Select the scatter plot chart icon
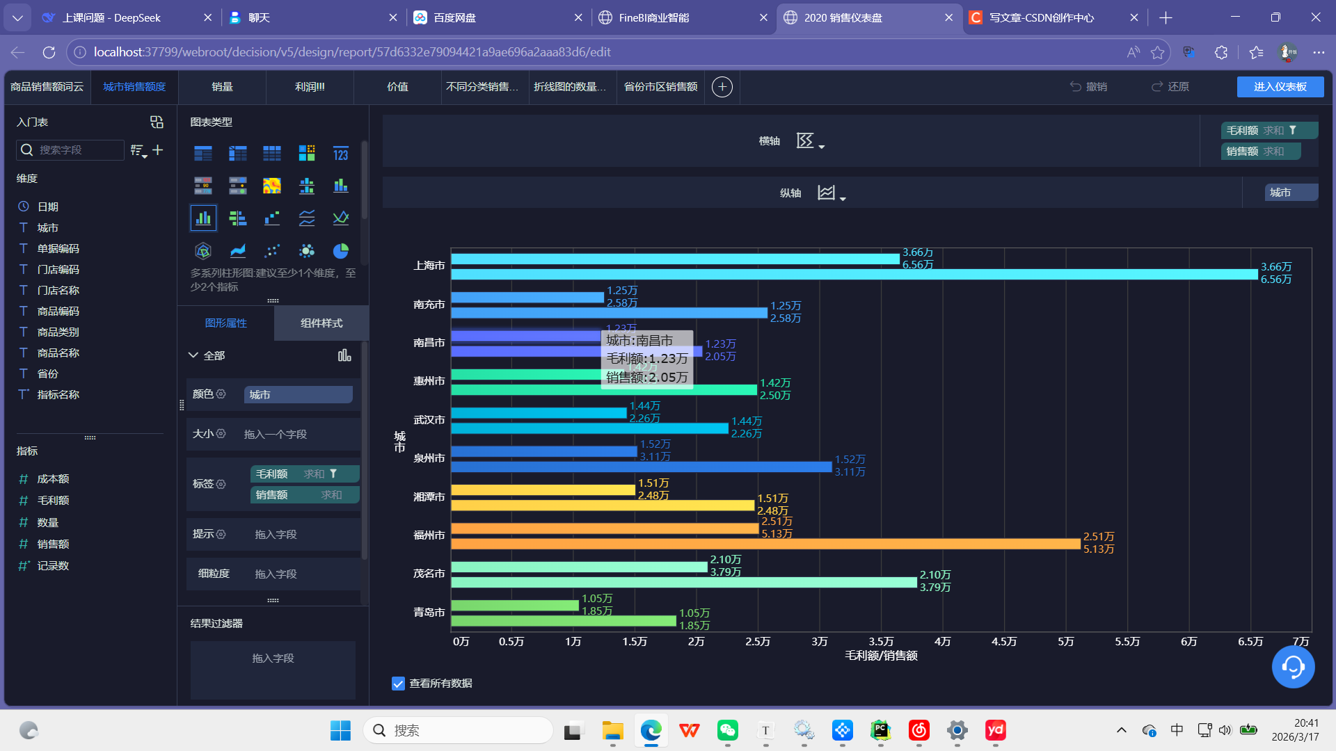The height and width of the screenshot is (751, 1336). pyautogui.click(x=272, y=251)
